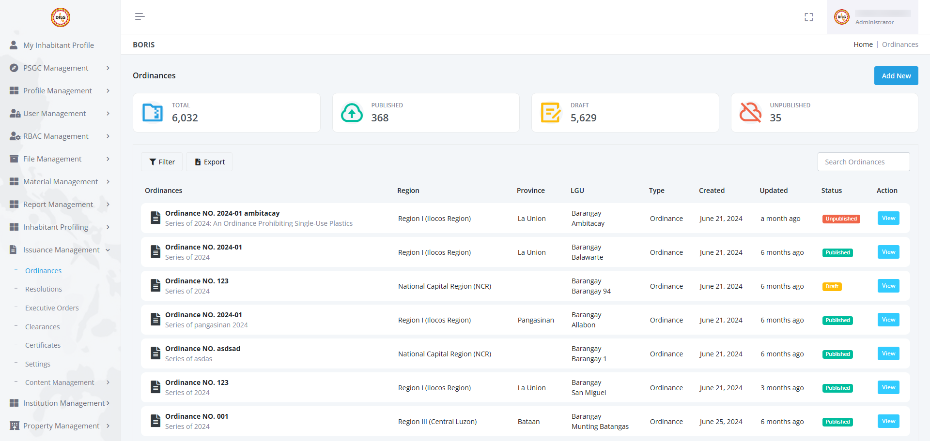This screenshot has width=930, height=441.
Task: Collapse Issuance Management section arrow
Action: tap(108, 250)
